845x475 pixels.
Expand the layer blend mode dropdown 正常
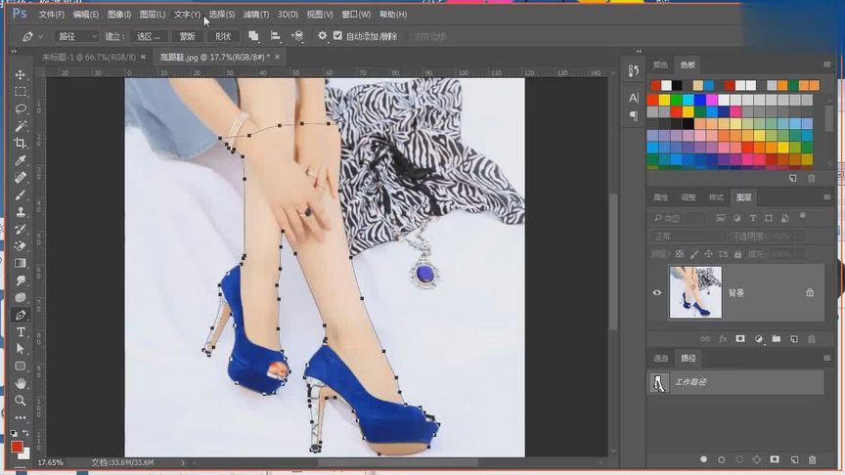(x=685, y=237)
